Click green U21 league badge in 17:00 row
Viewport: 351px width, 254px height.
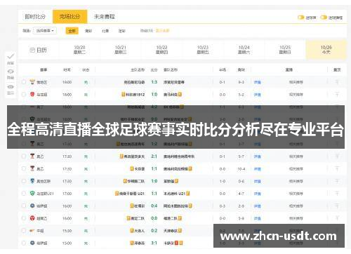[x=32, y=194]
